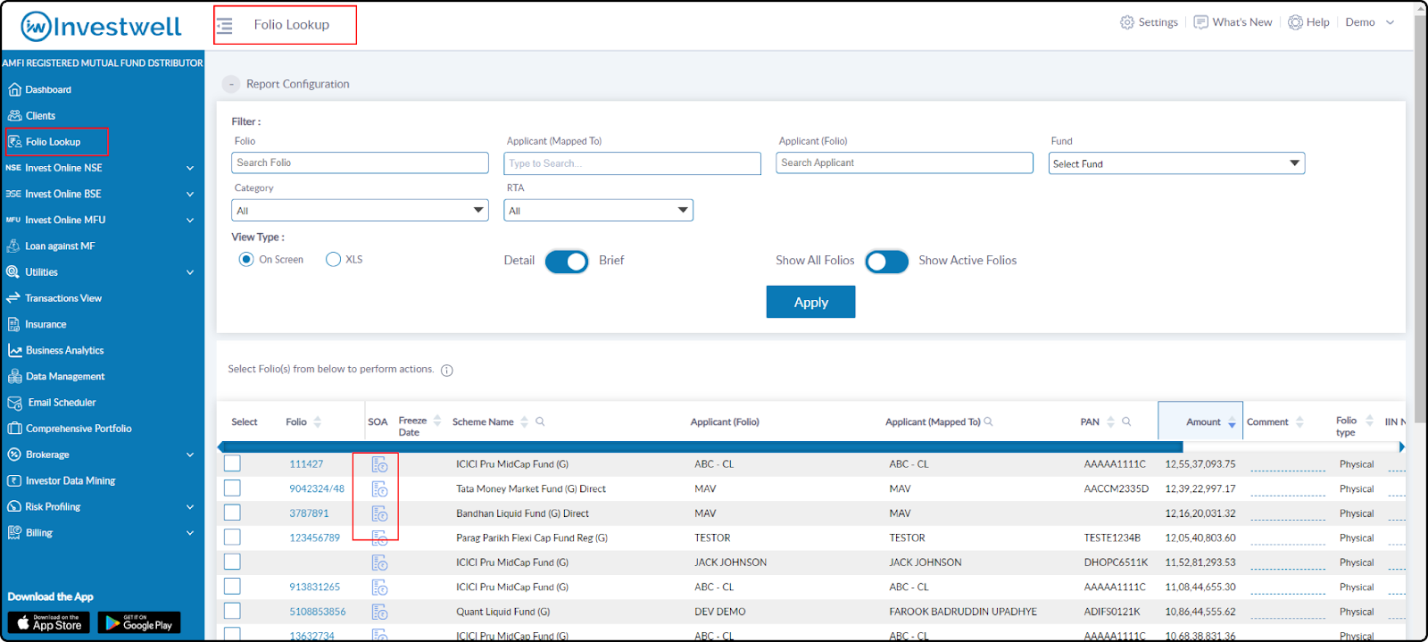Check the box for folio 3787891
This screenshot has width=1428, height=642.
pyautogui.click(x=232, y=513)
